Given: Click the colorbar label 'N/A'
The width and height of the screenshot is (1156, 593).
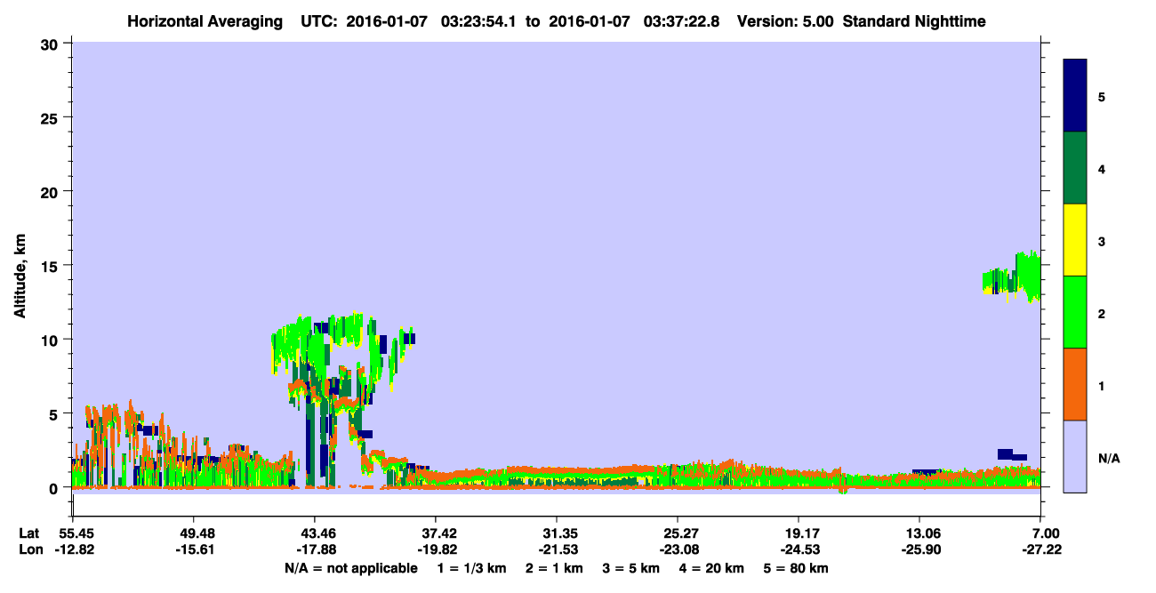Looking at the screenshot, I should pyautogui.click(x=1108, y=459).
